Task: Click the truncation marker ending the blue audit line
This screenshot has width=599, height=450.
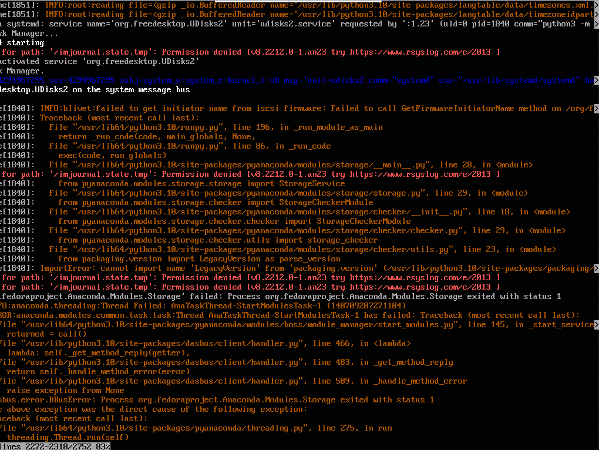Action: click(x=595, y=80)
